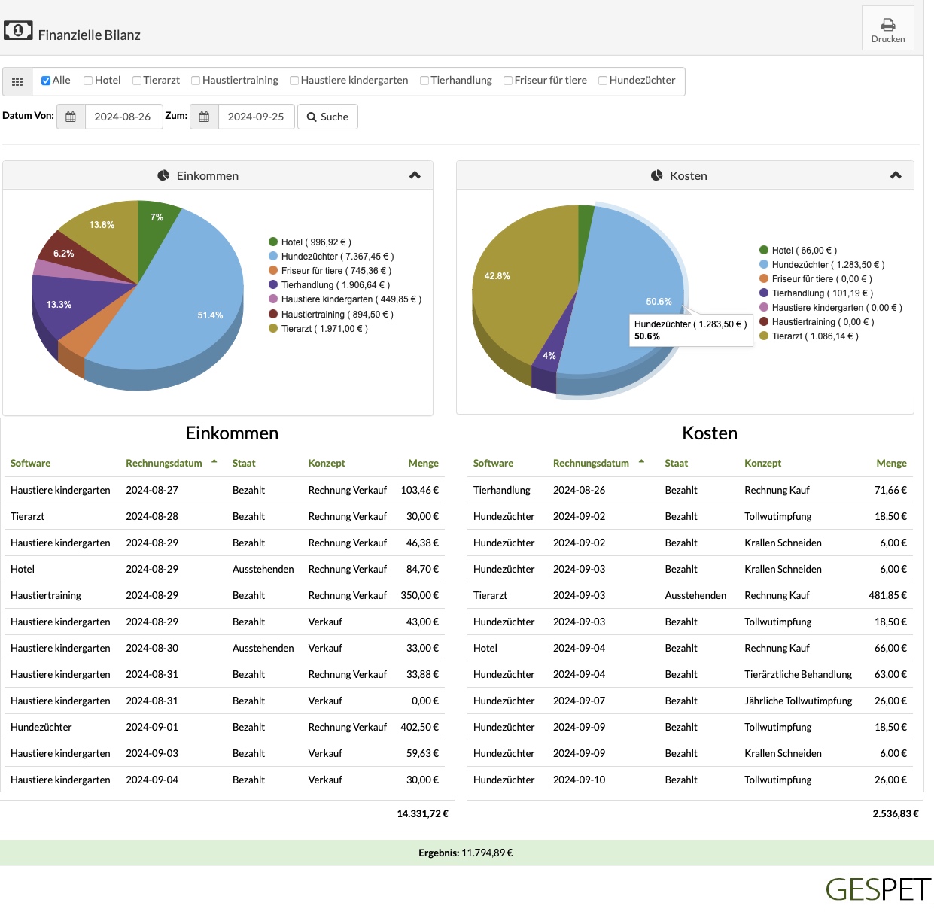The height and width of the screenshot is (912, 934).
Task: Click the Tierarzt olive legend swatch in Kosten
Action: pos(764,336)
